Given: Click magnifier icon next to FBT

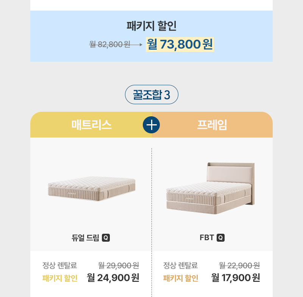Looking at the screenshot, I should [221, 238].
